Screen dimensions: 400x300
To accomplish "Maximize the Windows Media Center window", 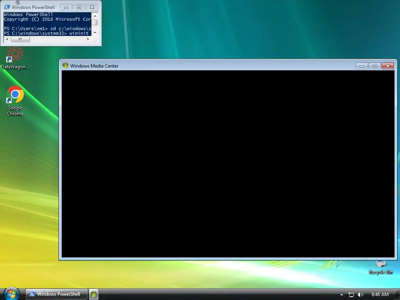I will [375, 66].
